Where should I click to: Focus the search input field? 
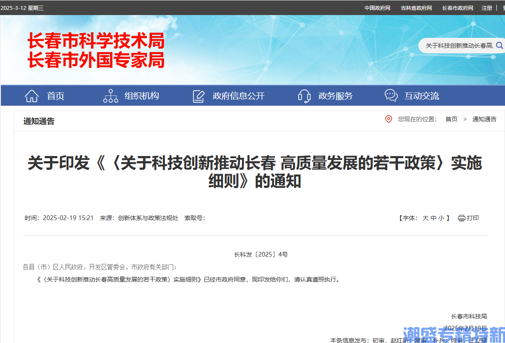coord(459,45)
